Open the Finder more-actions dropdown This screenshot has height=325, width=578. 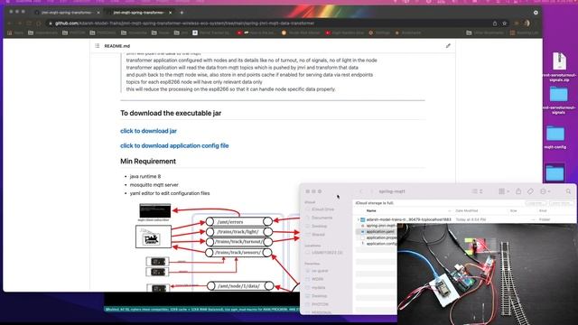click(x=545, y=191)
